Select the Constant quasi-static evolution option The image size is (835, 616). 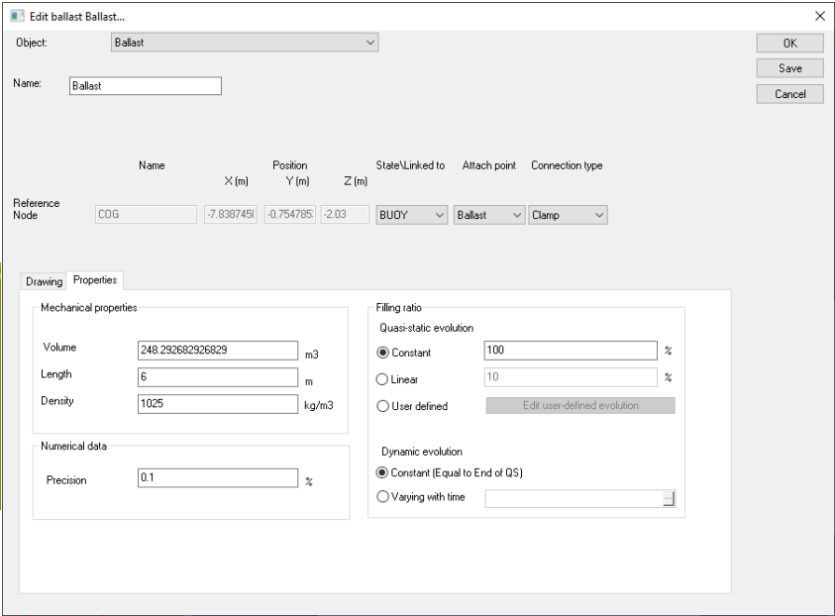pos(384,351)
